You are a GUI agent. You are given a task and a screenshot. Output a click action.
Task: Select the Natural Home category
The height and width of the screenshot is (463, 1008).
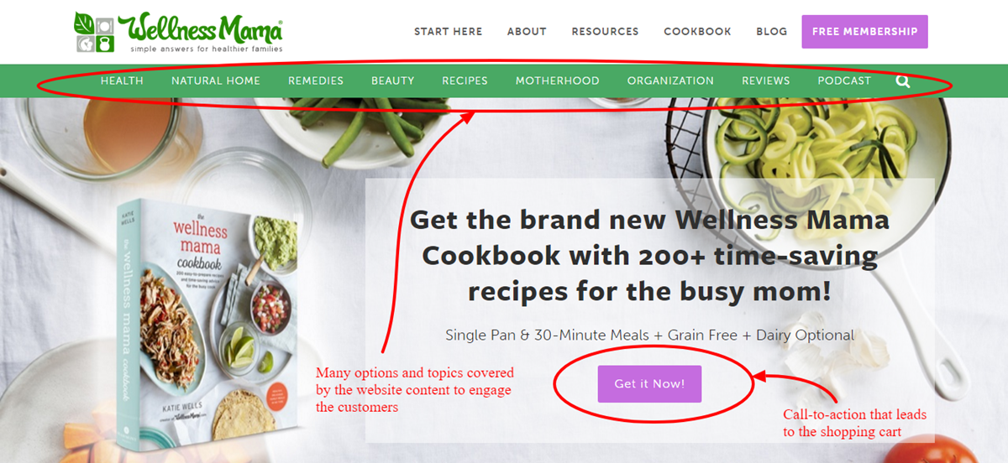tap(216, 81)
